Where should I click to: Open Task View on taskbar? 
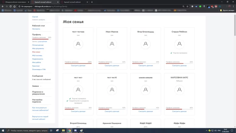click(51, 130)
